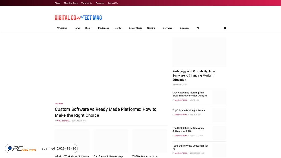Screen dimensions: 281x158
Task: Expand the Websites menu chevron
Action: (69, 28)
